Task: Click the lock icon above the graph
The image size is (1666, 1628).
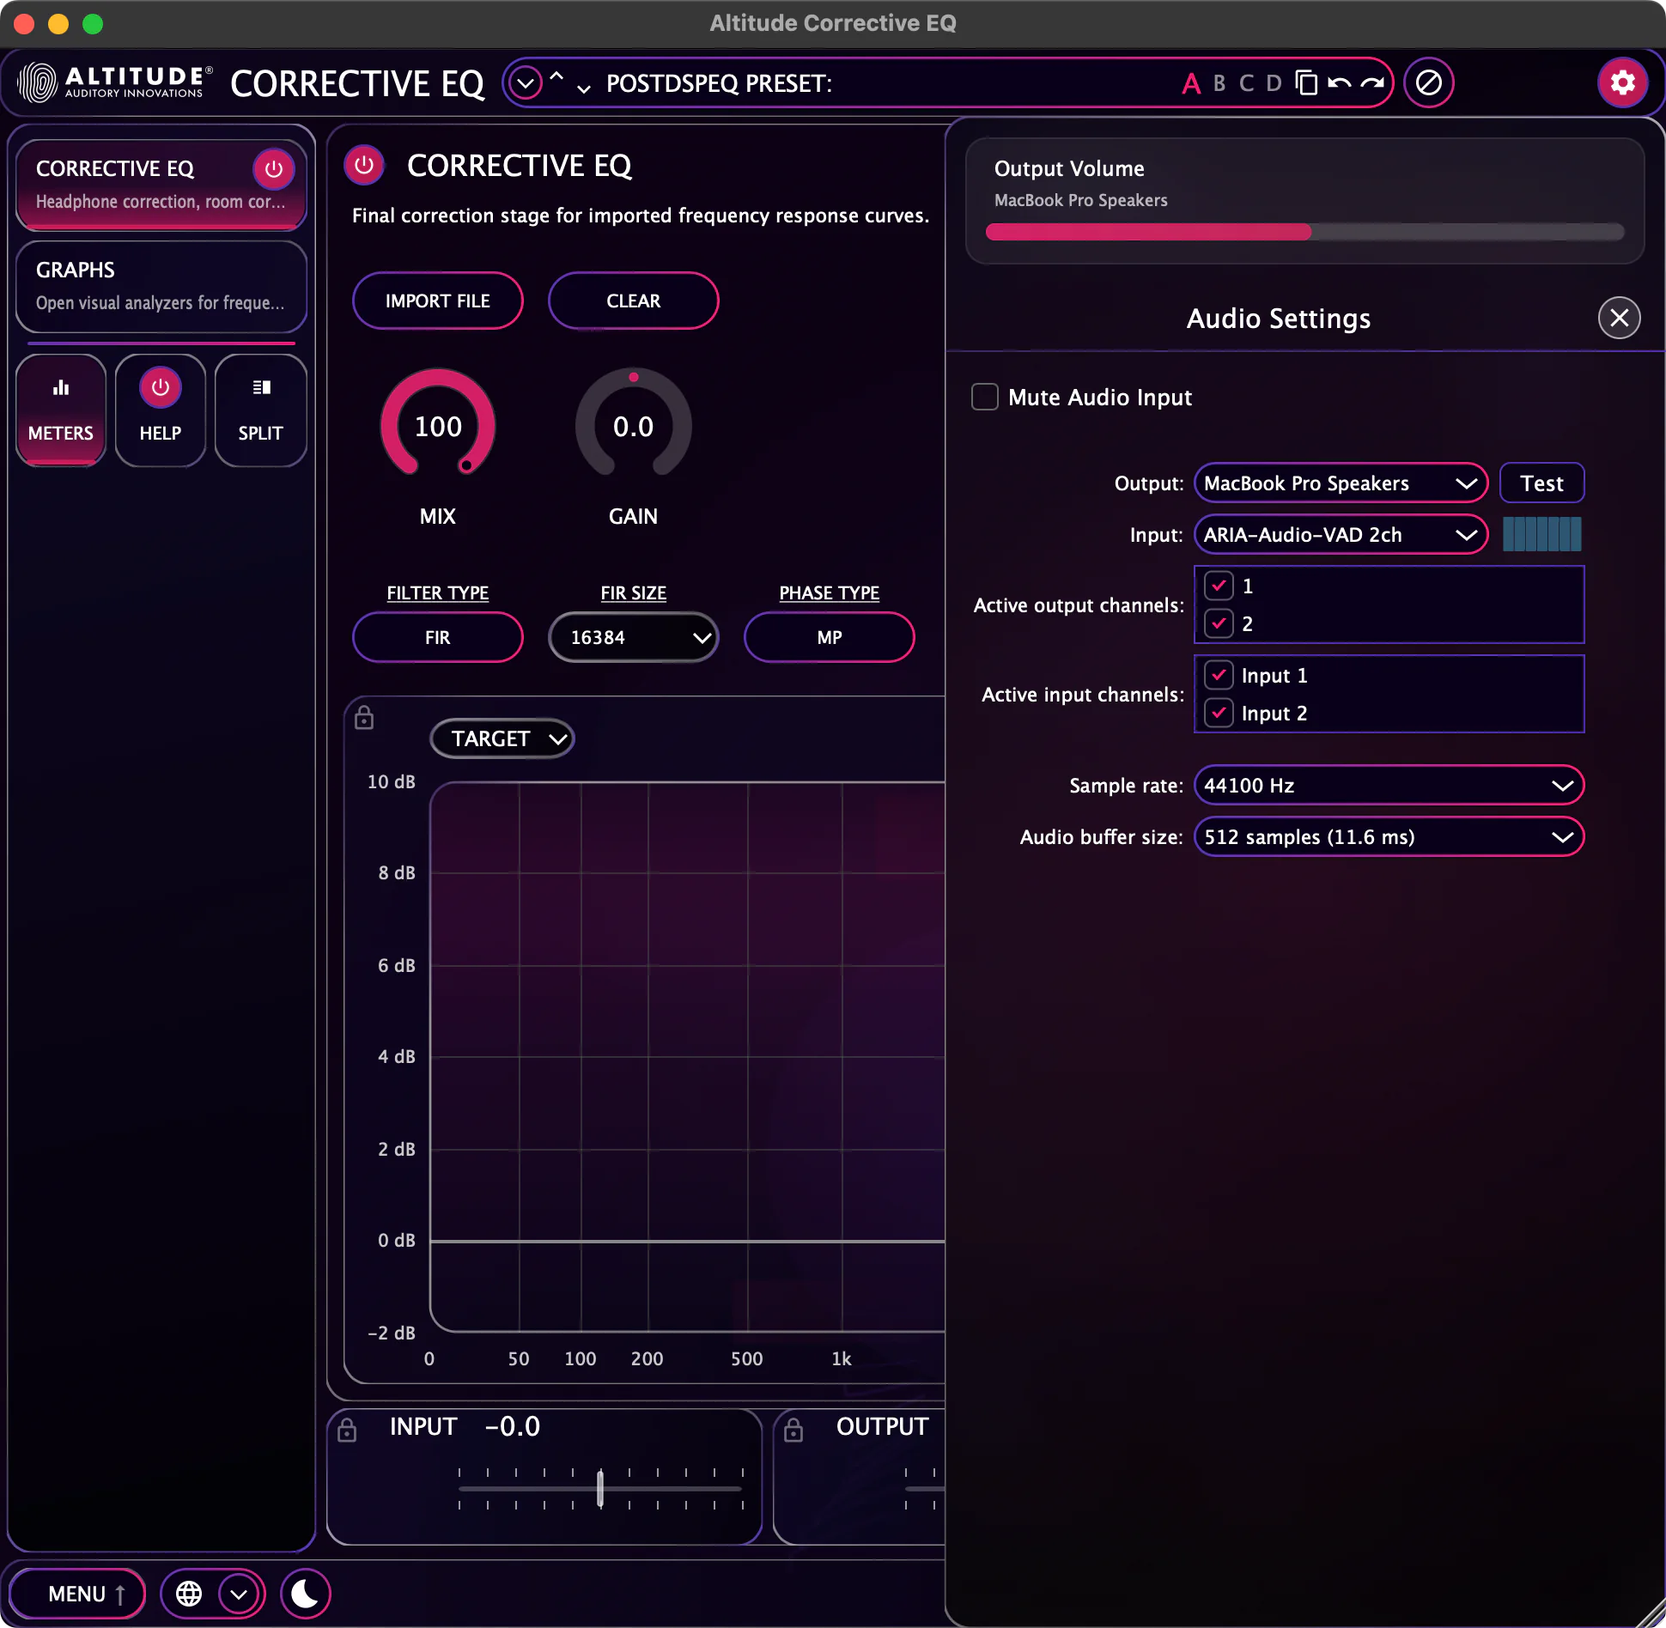Action: [364, 717]
